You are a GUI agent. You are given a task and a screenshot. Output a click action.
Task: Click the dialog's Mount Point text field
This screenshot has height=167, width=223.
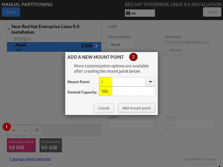(122, 82)
